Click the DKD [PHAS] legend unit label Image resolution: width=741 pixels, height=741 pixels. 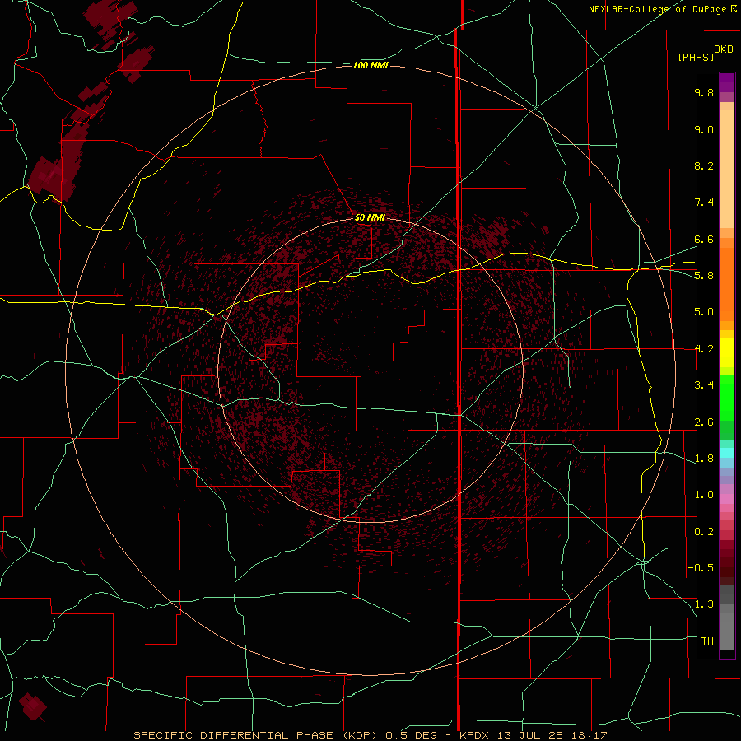click(x=705, y=53)
